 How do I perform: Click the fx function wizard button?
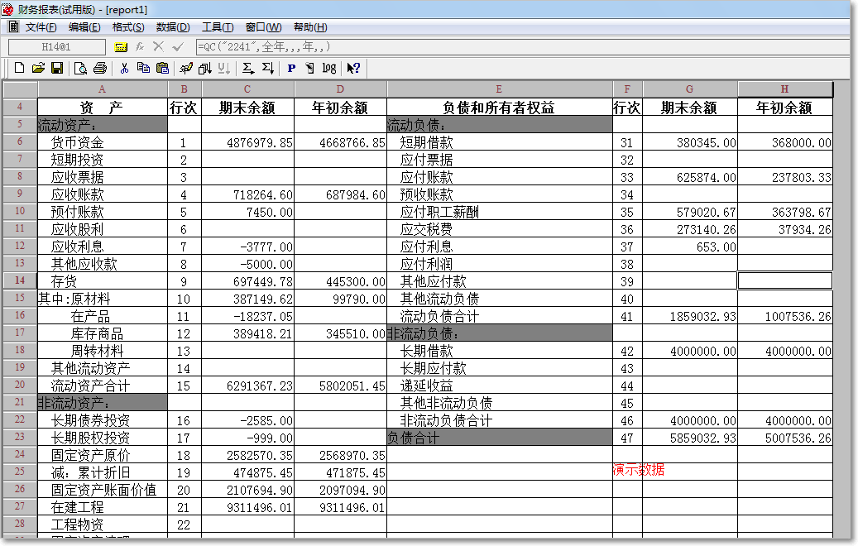(140, 47)
